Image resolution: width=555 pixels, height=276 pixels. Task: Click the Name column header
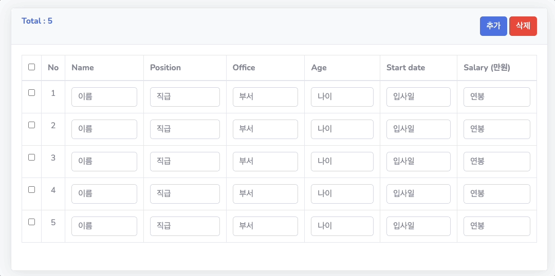coord(82,68)
